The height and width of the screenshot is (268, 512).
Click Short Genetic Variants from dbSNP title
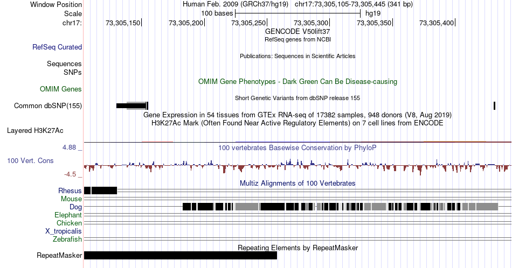tap(297, 98)
